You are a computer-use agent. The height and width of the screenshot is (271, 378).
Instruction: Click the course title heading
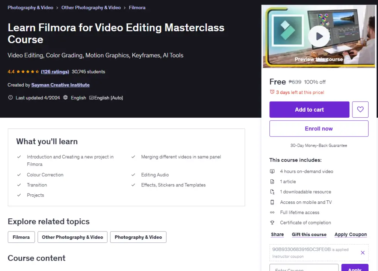[116, 33]
